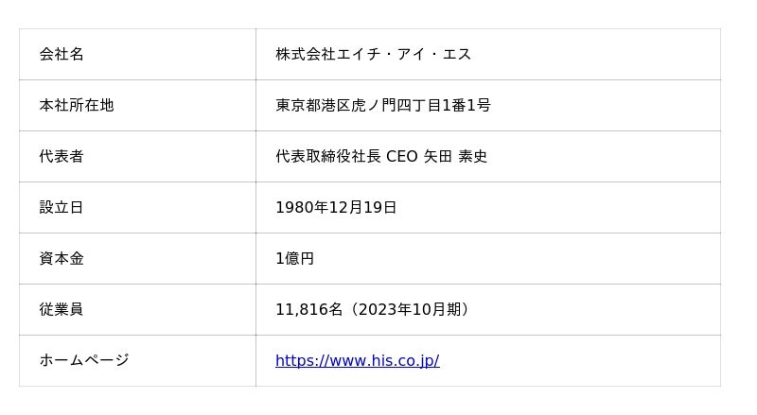Image resolution: width=757 pixels, height=415 pixels.
Task: Select the 1億円 capital value
Action: click(295, 259)
